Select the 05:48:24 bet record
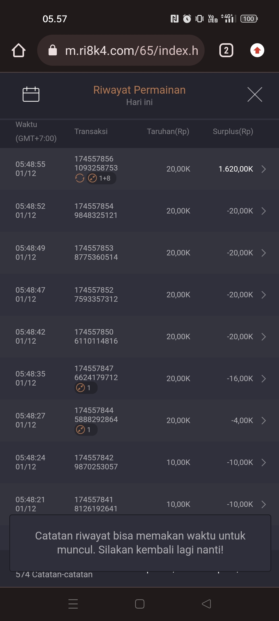Screen dimensions: 279x621 (x=139, y=462)
